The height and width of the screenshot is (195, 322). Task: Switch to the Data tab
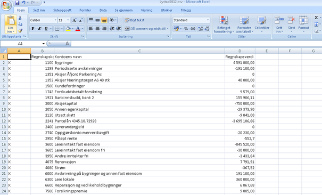(103, 10)
